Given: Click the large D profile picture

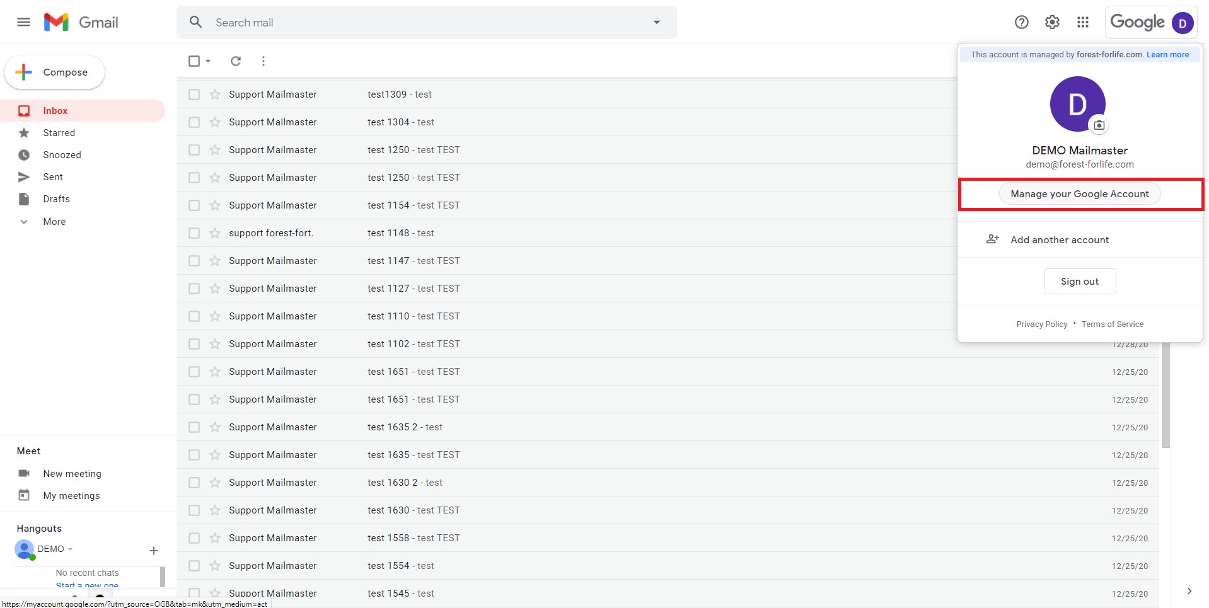Looking at the screenshot, I should (1077, 104).
